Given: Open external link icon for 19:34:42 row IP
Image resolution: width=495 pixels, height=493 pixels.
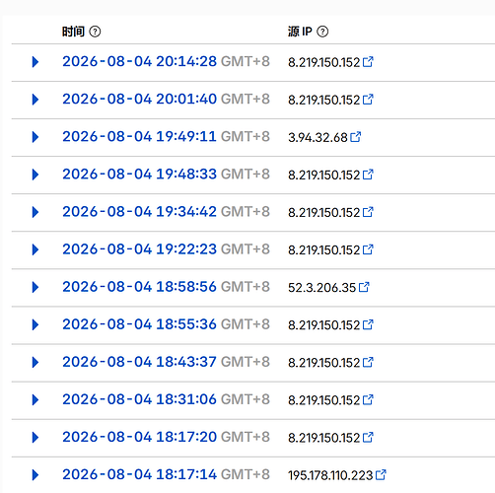Looking at the screenshot, I should [368, 212].
